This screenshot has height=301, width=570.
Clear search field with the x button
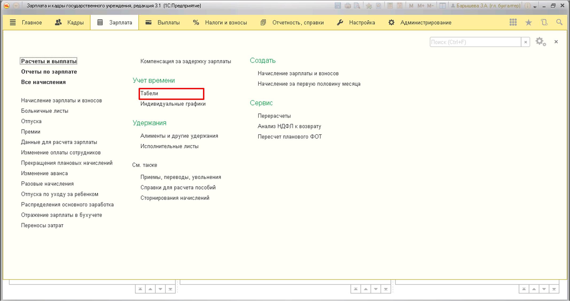(525, 42)
